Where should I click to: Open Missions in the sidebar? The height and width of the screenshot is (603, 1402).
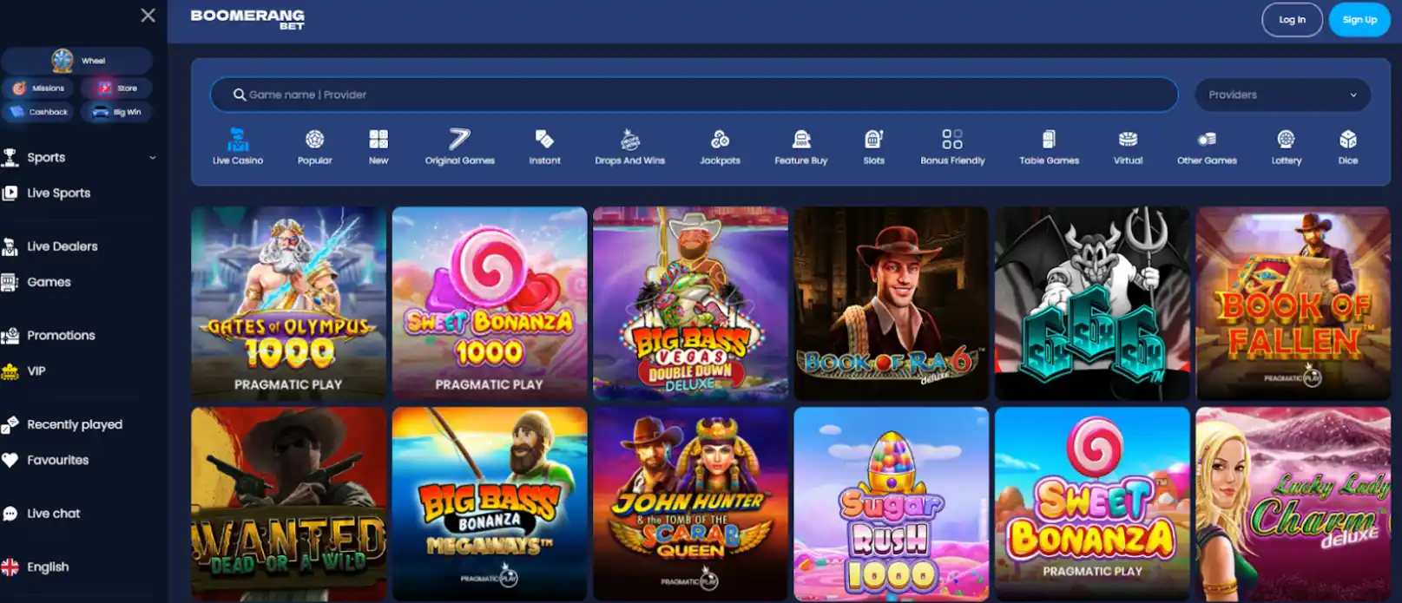pos(39,88)
